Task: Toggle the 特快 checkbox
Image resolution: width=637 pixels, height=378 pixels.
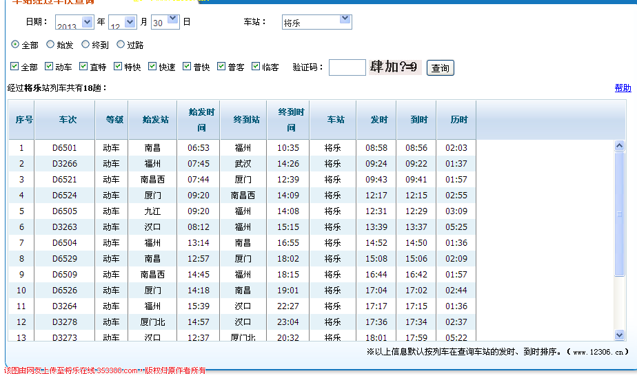Action: 118,66
